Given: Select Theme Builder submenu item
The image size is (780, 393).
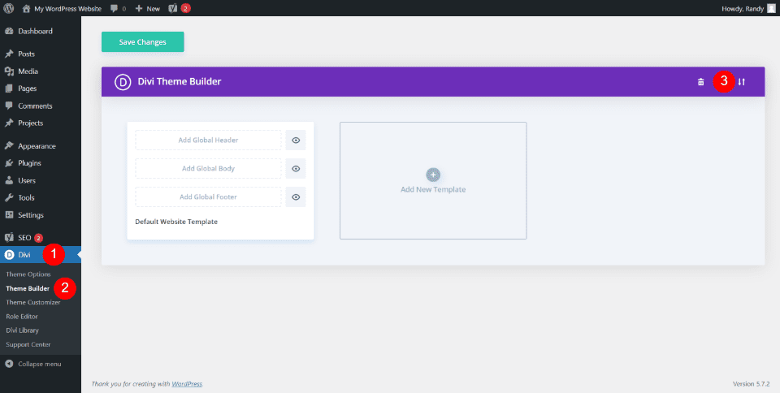Looking at the screenshot, I should [28, 288].
